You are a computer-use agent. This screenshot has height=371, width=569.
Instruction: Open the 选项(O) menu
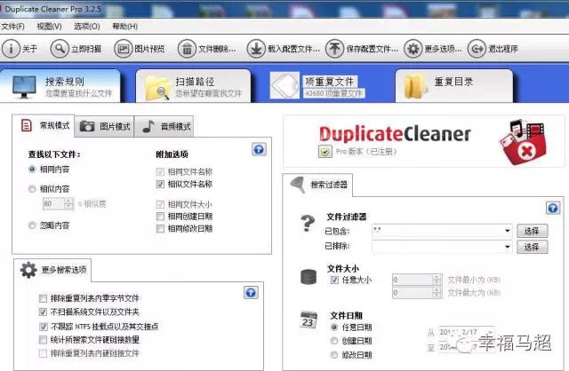[87, 27]
